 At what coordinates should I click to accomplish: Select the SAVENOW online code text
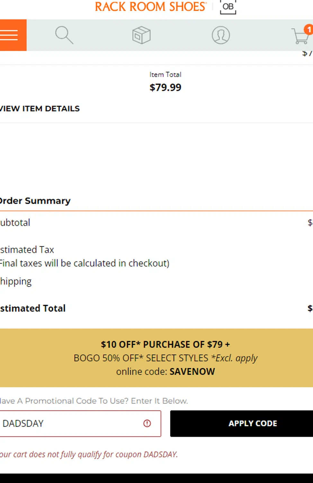[x=192, y=372]
